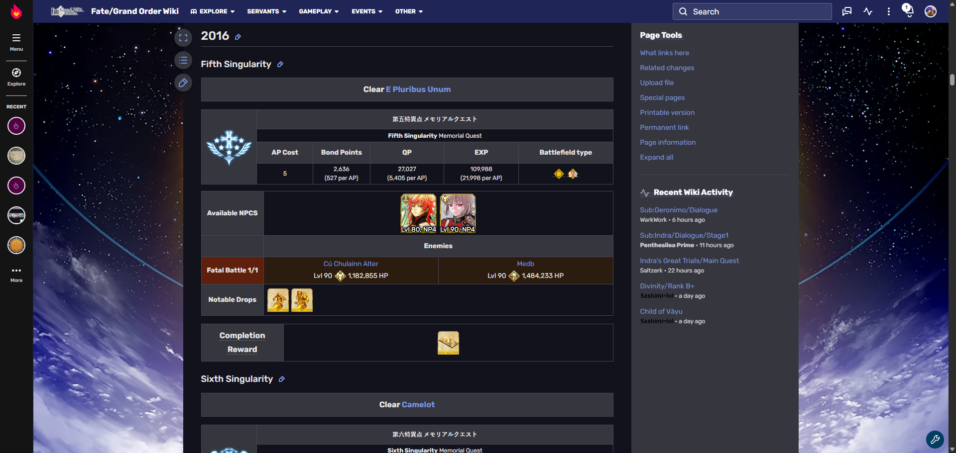Open the Medb enemy link
This screenshot has height=453, width=956.
click(x=525, y=264)
